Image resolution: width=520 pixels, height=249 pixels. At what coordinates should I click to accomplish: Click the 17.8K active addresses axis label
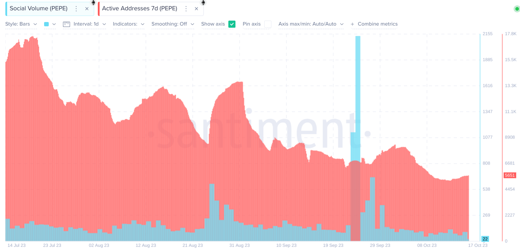(x=510, y=34)
